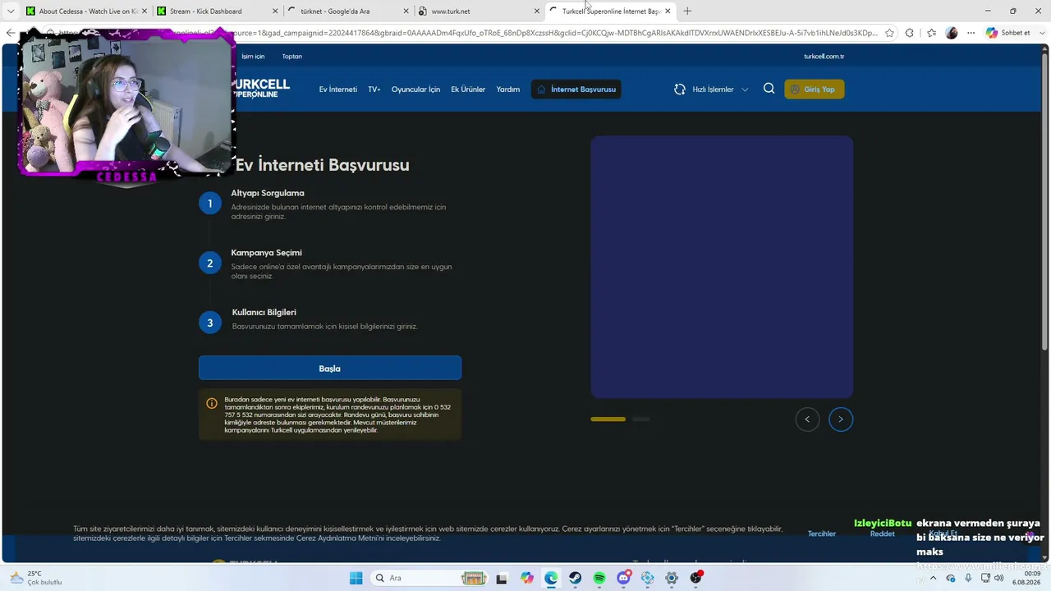The image size is (1051, 591).
Task: Open the browser favorites list icon
Action: click(x=931, y=33)
